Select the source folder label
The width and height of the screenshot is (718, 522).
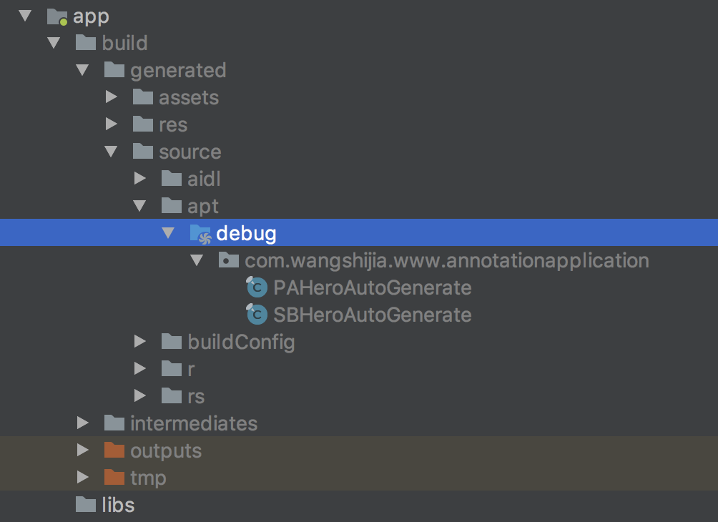tap(190, 152)
